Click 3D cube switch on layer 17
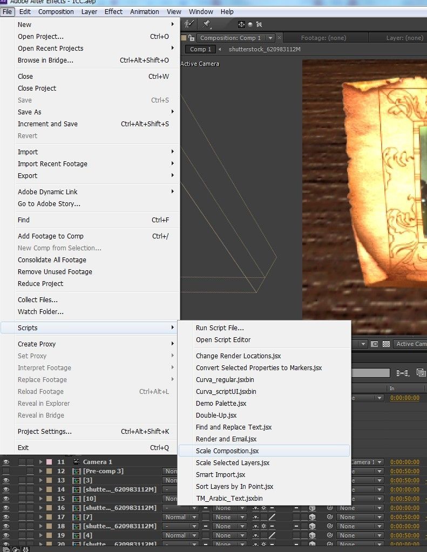 tap(312, 517)
